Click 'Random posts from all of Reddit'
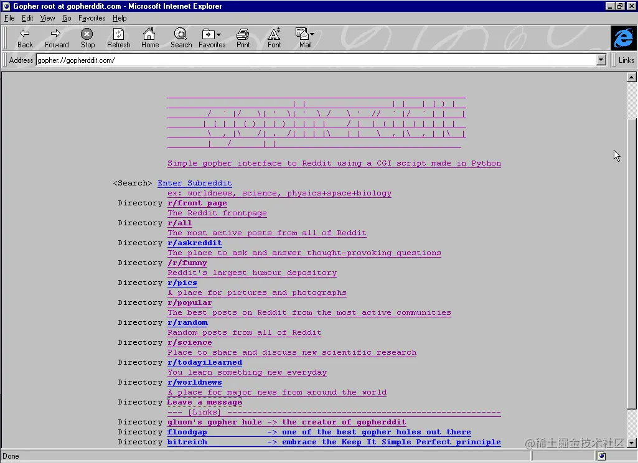This screenshot has width=638, height=463. (x=244, y=333)
